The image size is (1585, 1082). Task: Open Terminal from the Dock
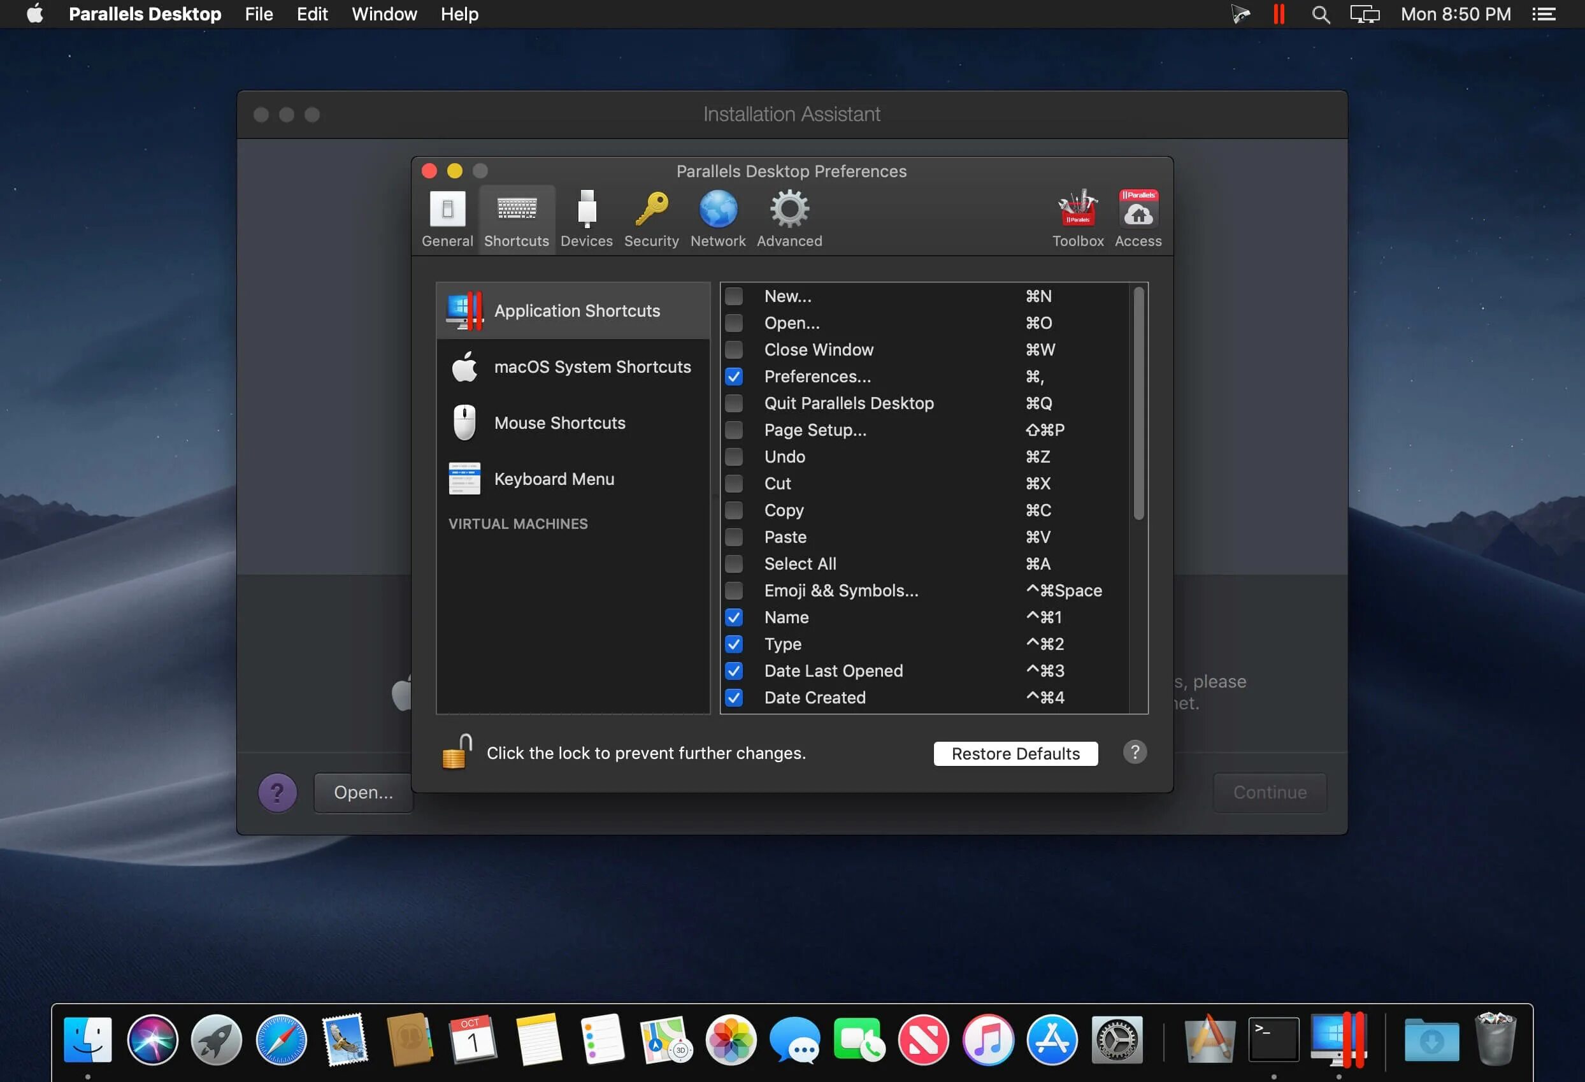click(1273, 1041)
